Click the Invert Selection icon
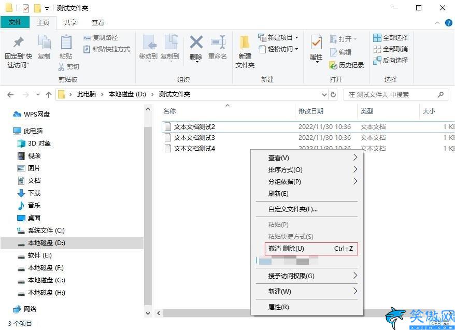This screenshot has height=330, width=455. [377, 60]
